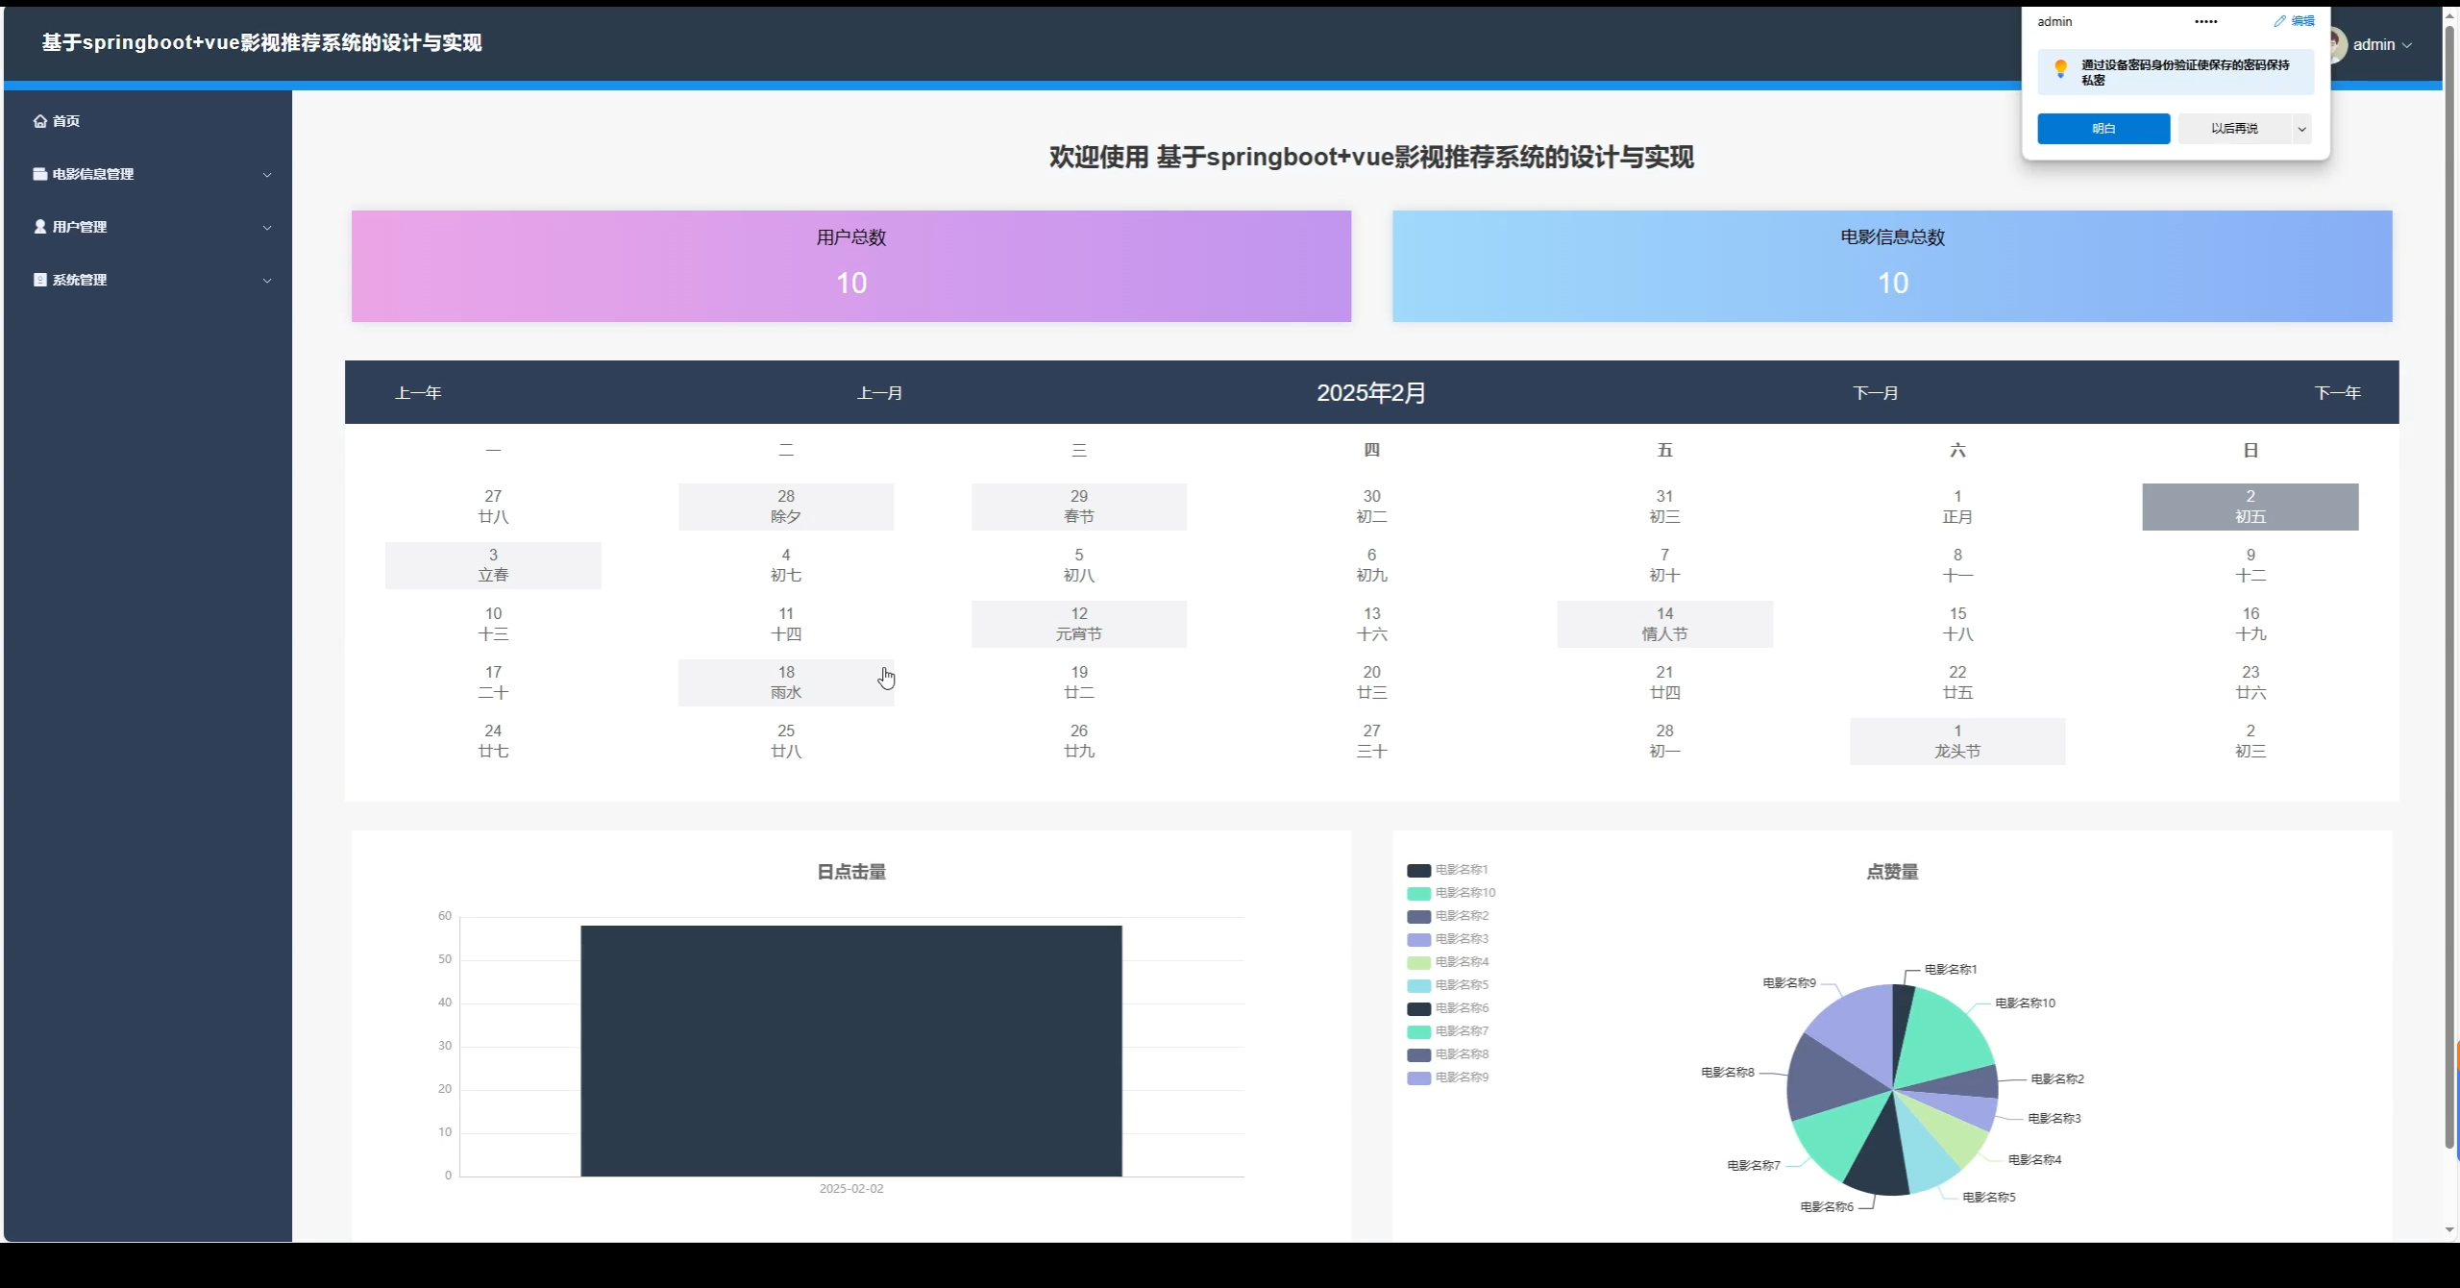Expand the 电影信息管理 submenu chevron

[267, 175]
